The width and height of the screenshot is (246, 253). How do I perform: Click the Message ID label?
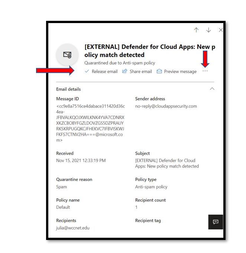tap(67, 99)
